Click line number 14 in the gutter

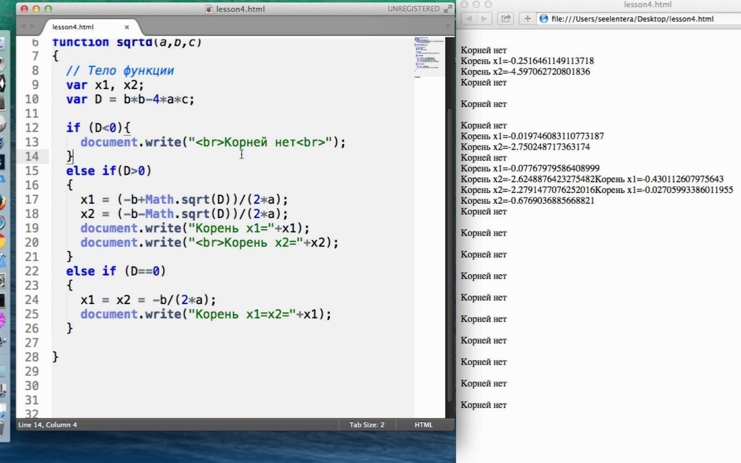click(x=32, y=156)
